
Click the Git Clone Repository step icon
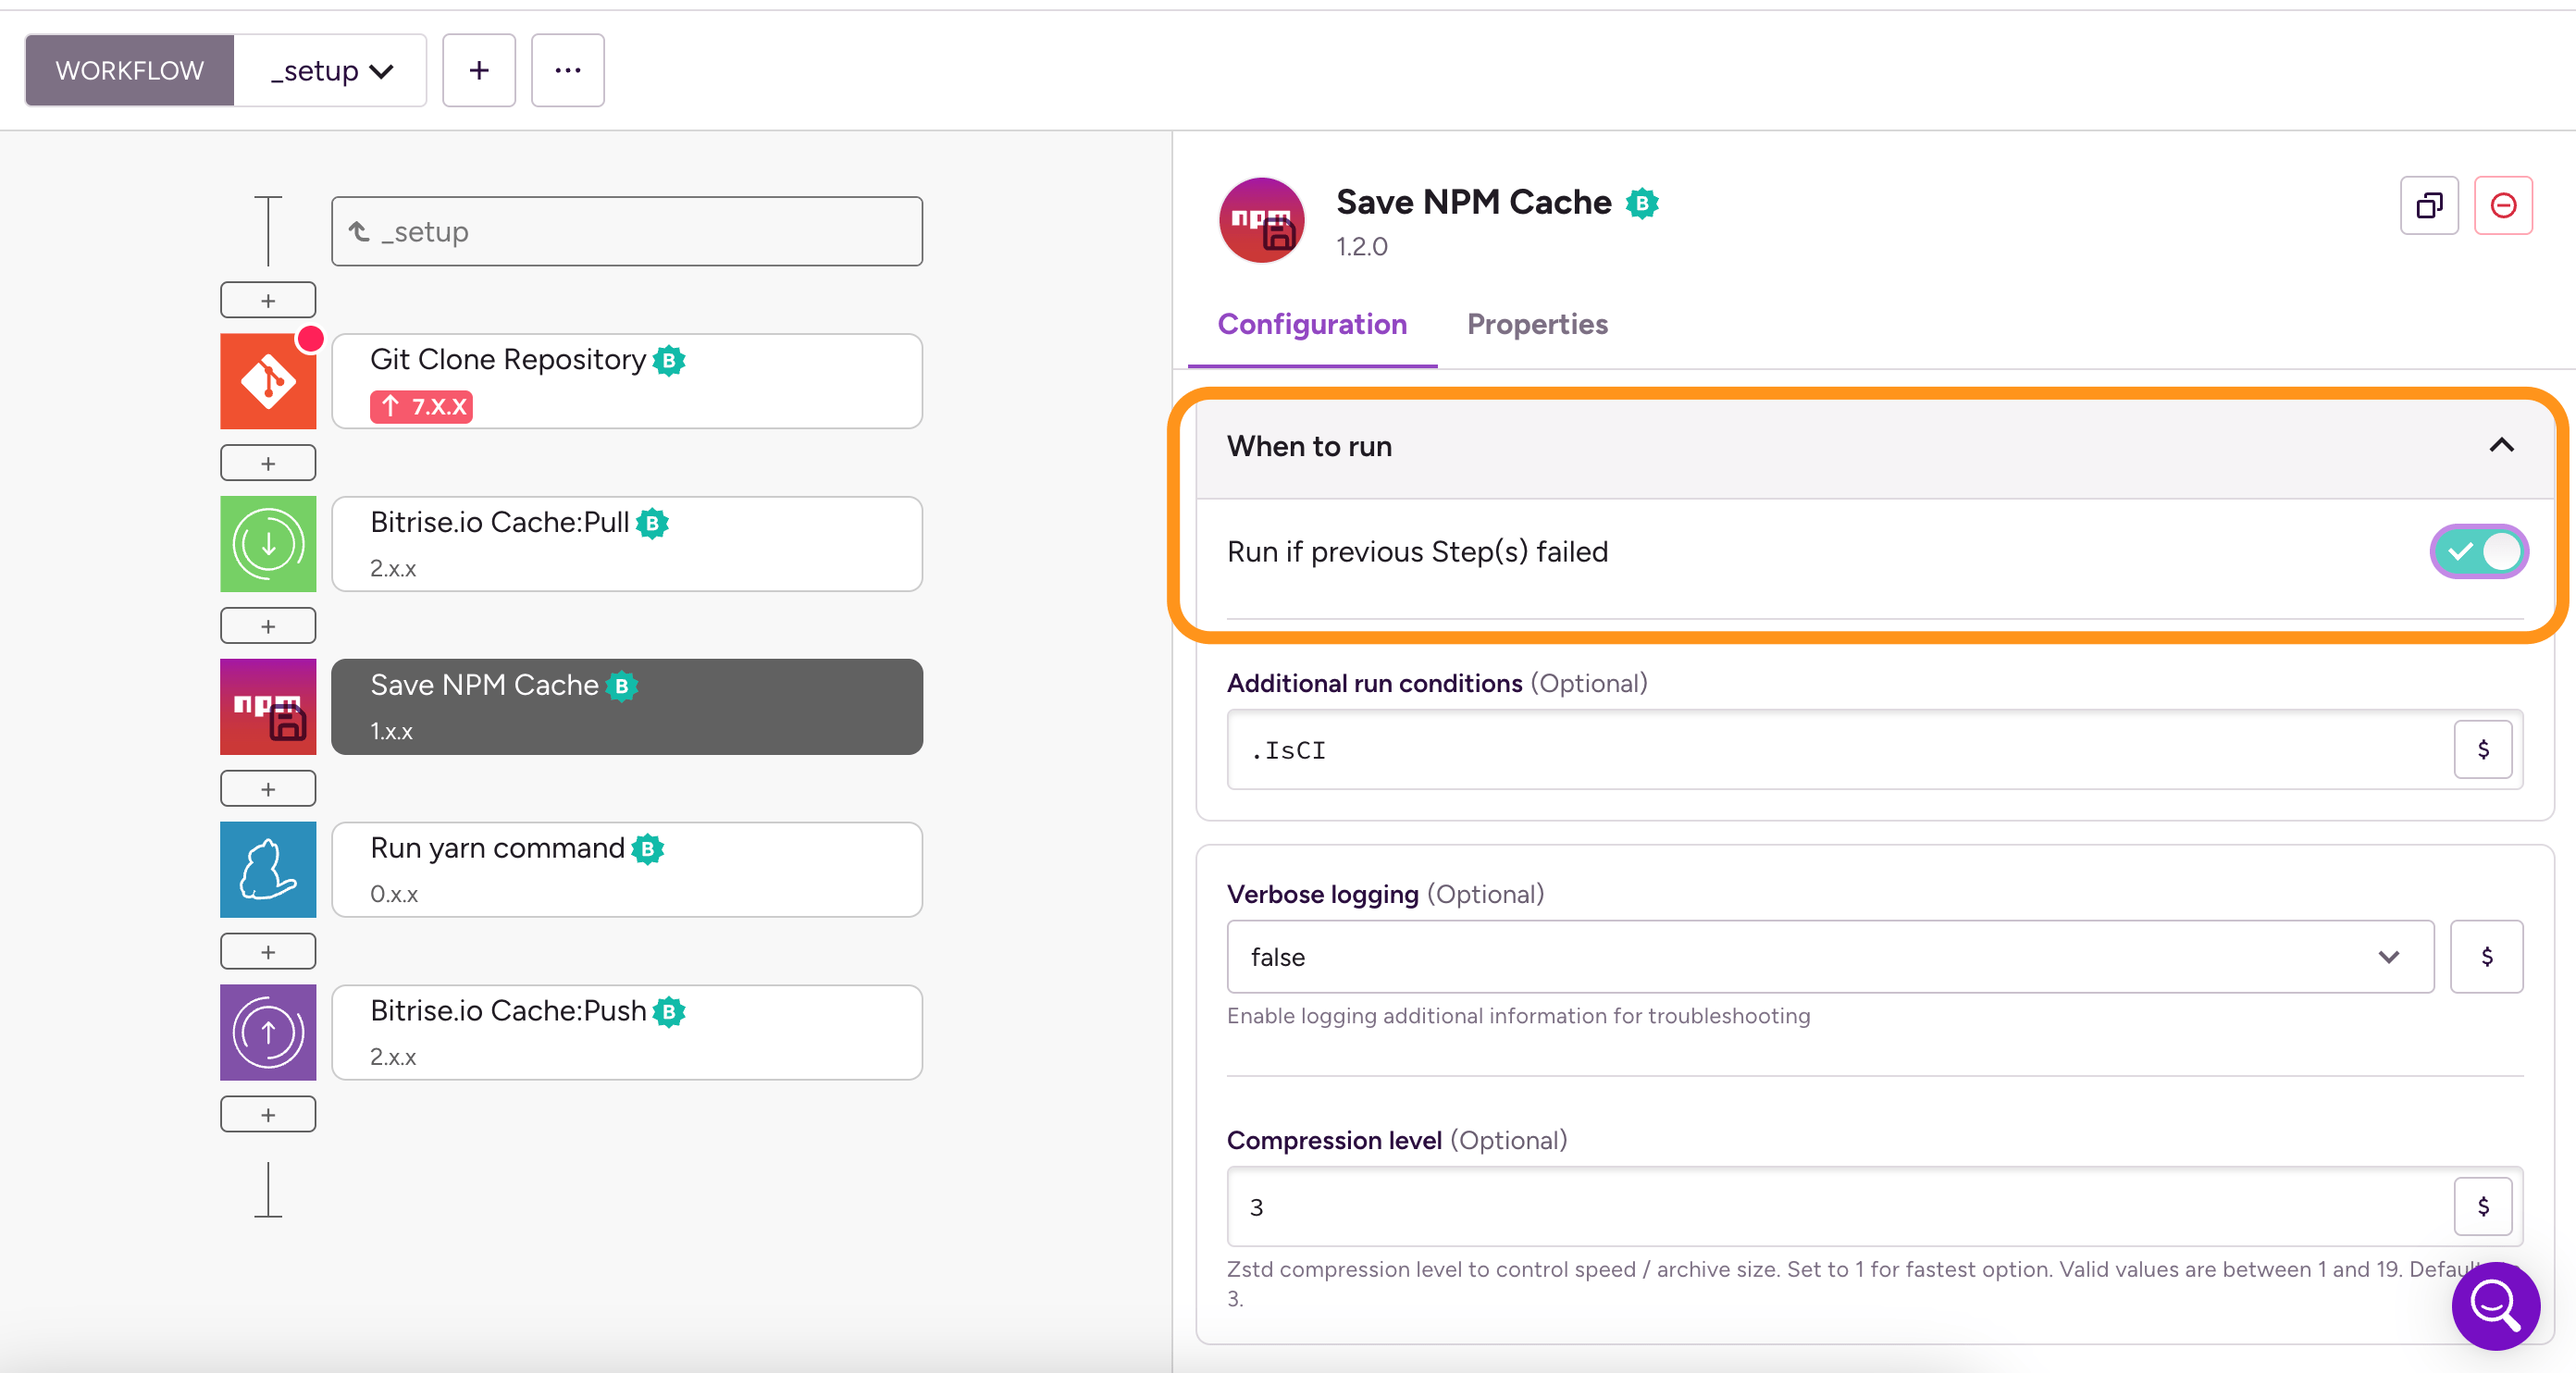point(268,381)
